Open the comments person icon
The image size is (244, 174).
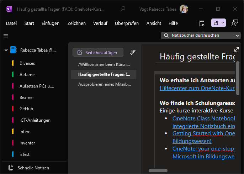point(235,23)
